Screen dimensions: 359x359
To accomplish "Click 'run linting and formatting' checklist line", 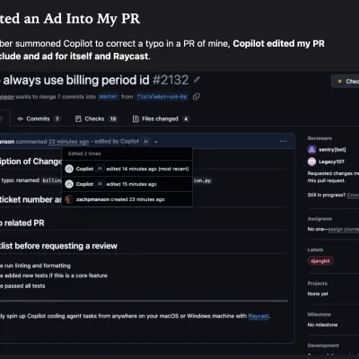I will click(x=38, y=266).
